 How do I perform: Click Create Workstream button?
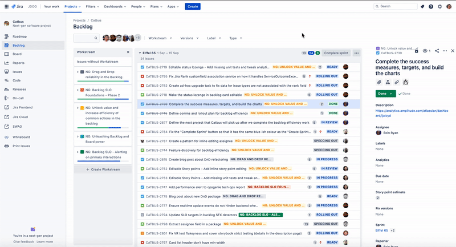point(103,169)
